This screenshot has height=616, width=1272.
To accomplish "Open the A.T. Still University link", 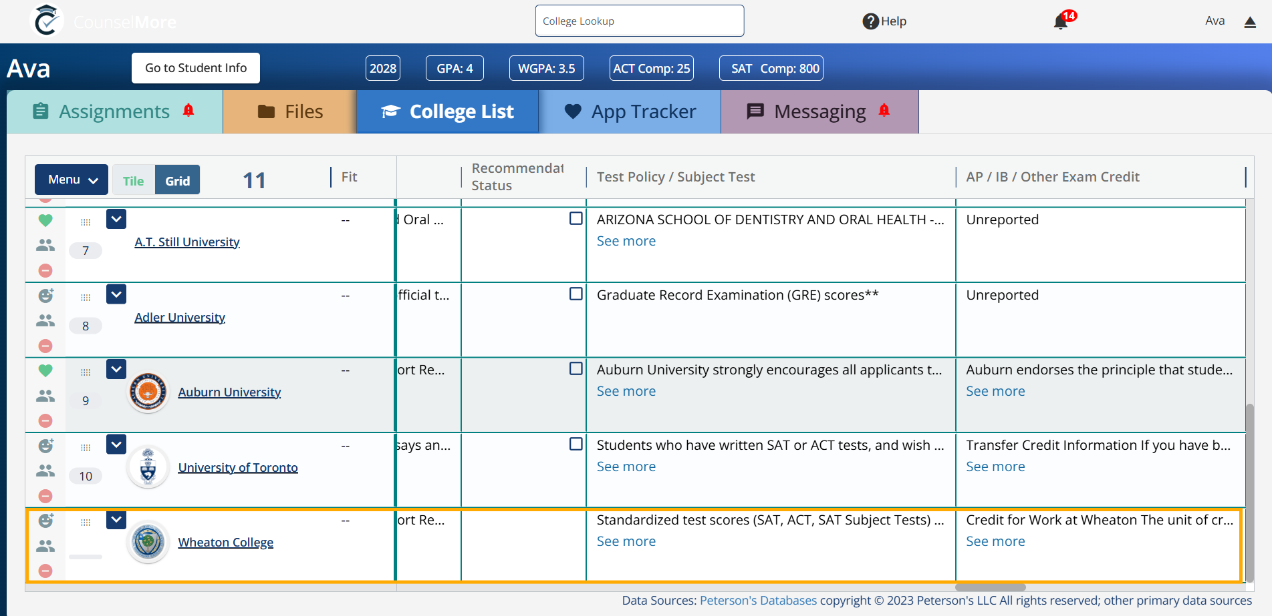I will (x=187, y=242).
